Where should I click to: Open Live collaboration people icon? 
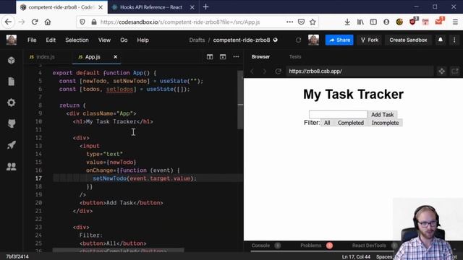click(x=12, y=167)
